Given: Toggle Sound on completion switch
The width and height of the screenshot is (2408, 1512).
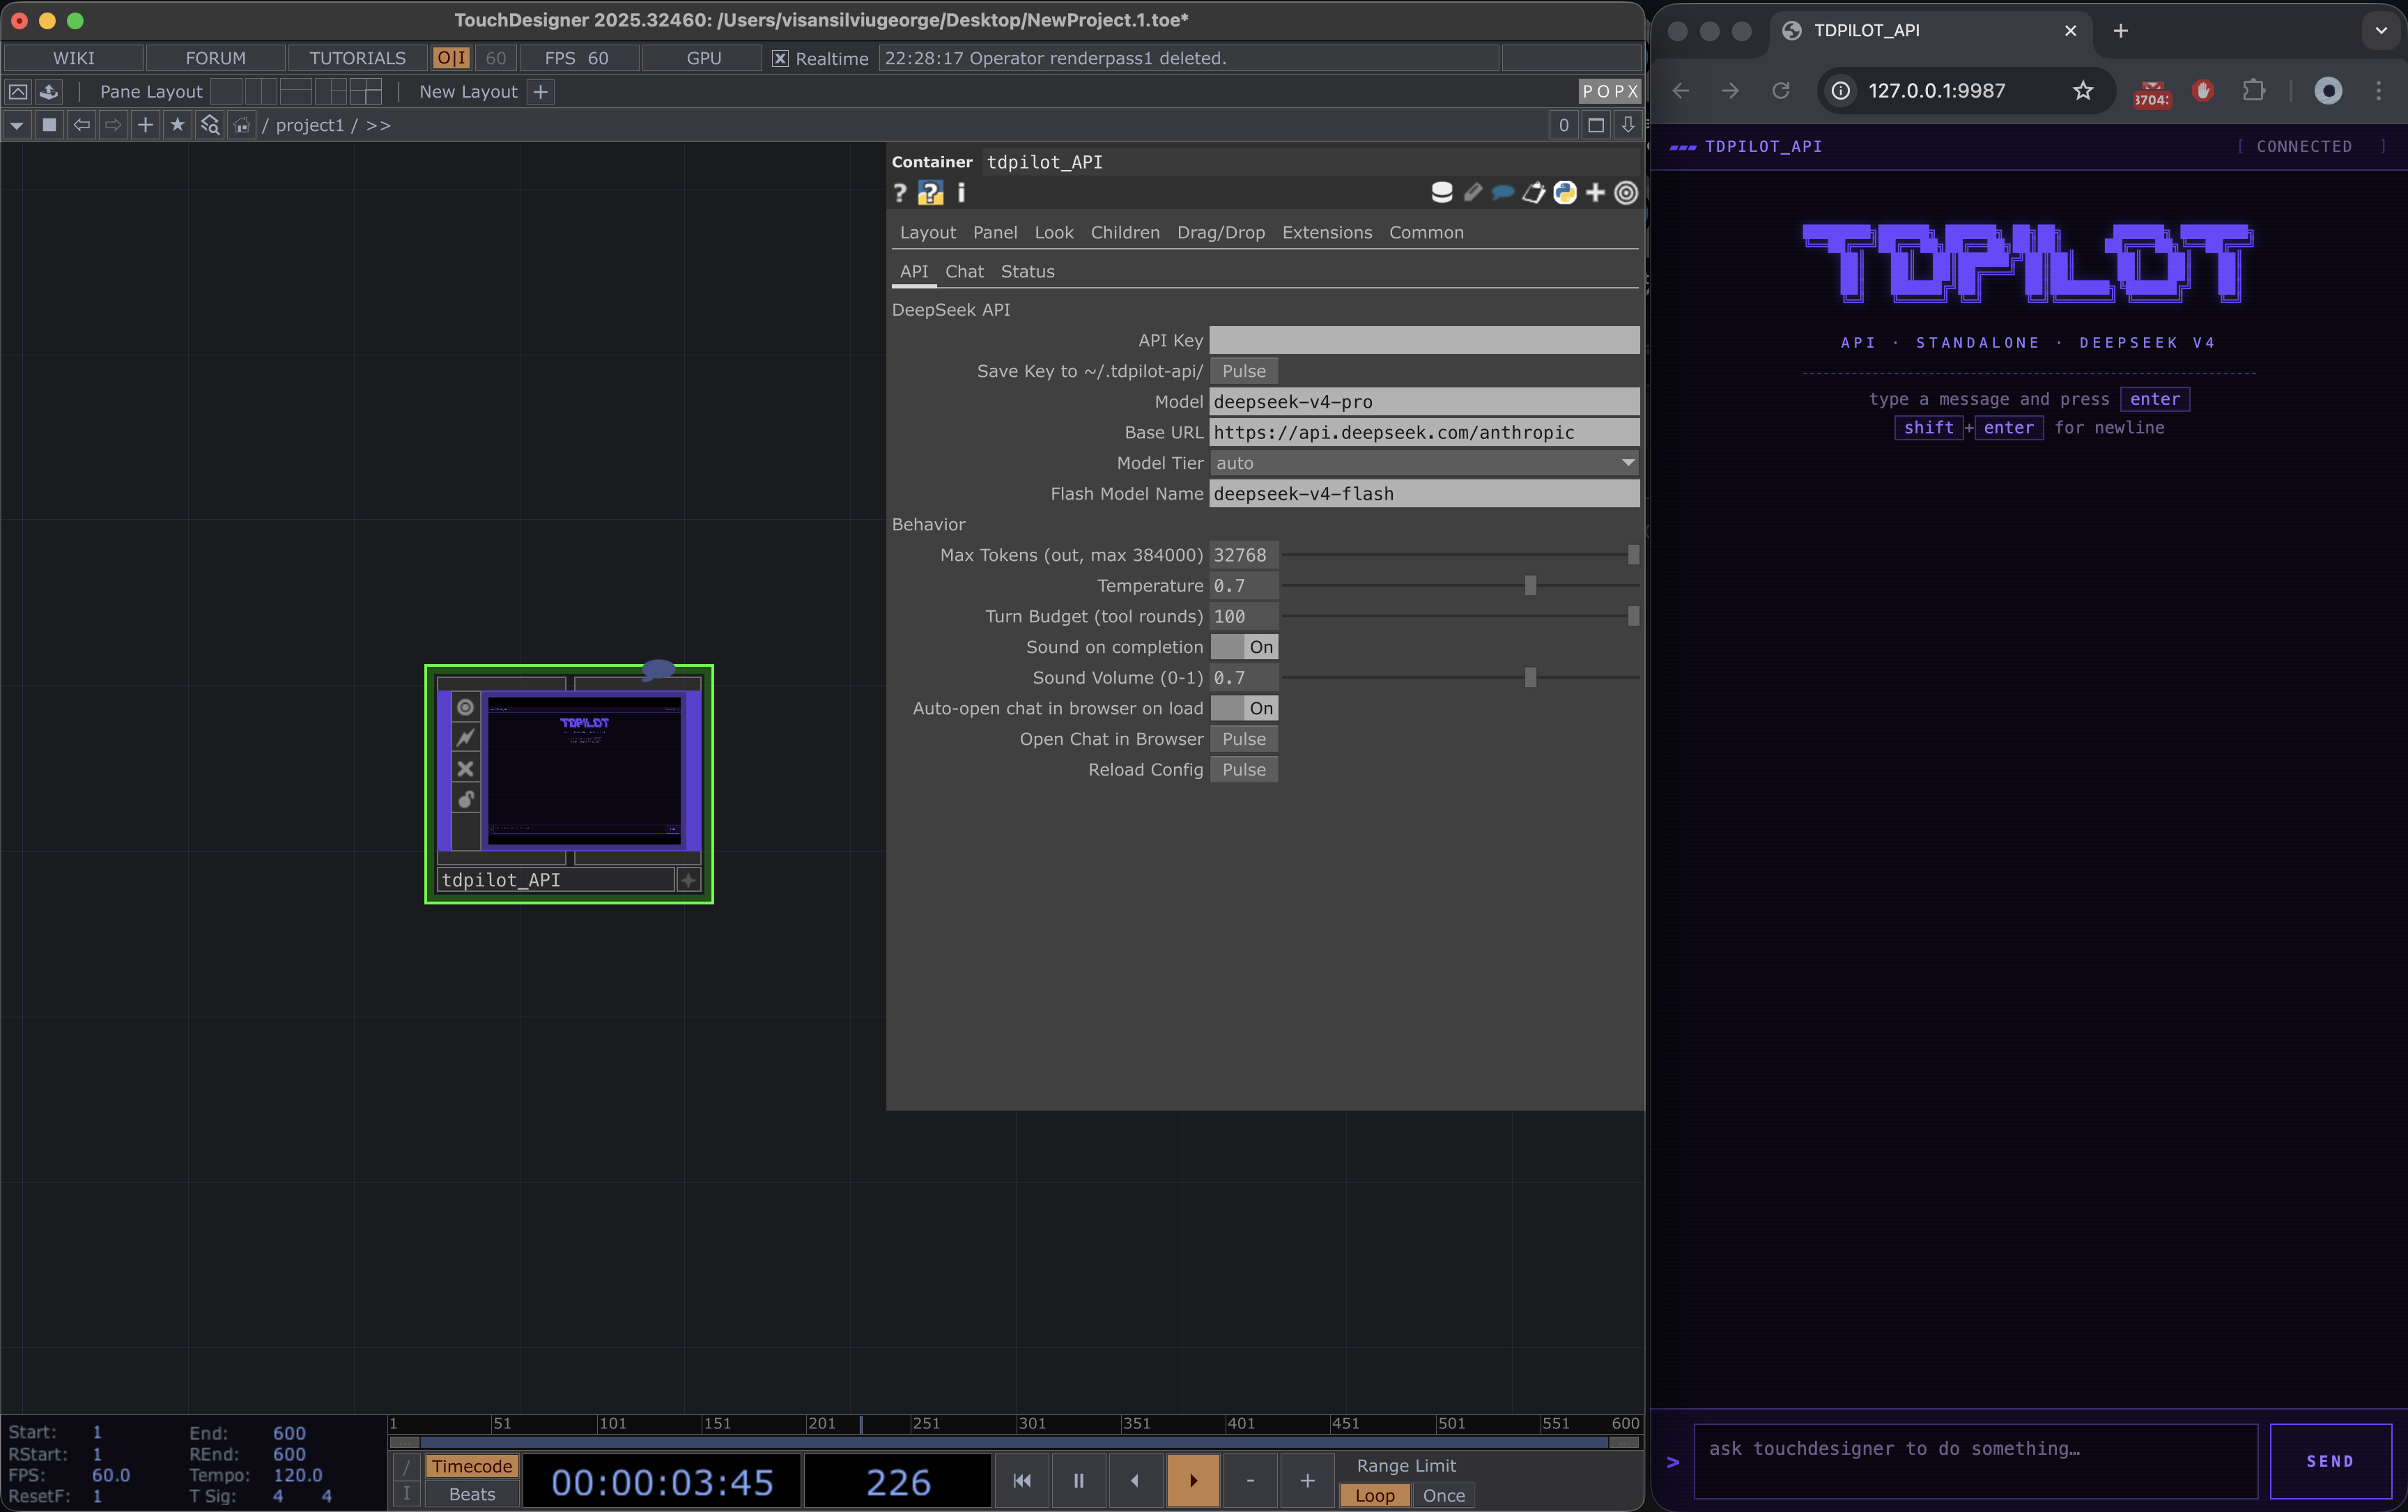Looking at the screenshot, I should (x=1244, y=647).
